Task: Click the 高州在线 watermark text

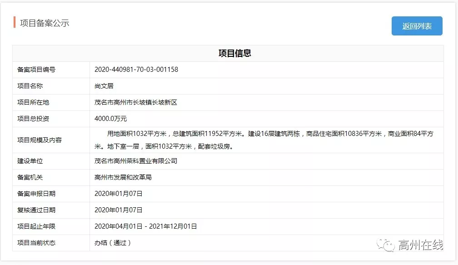Action: coord(420,243)
